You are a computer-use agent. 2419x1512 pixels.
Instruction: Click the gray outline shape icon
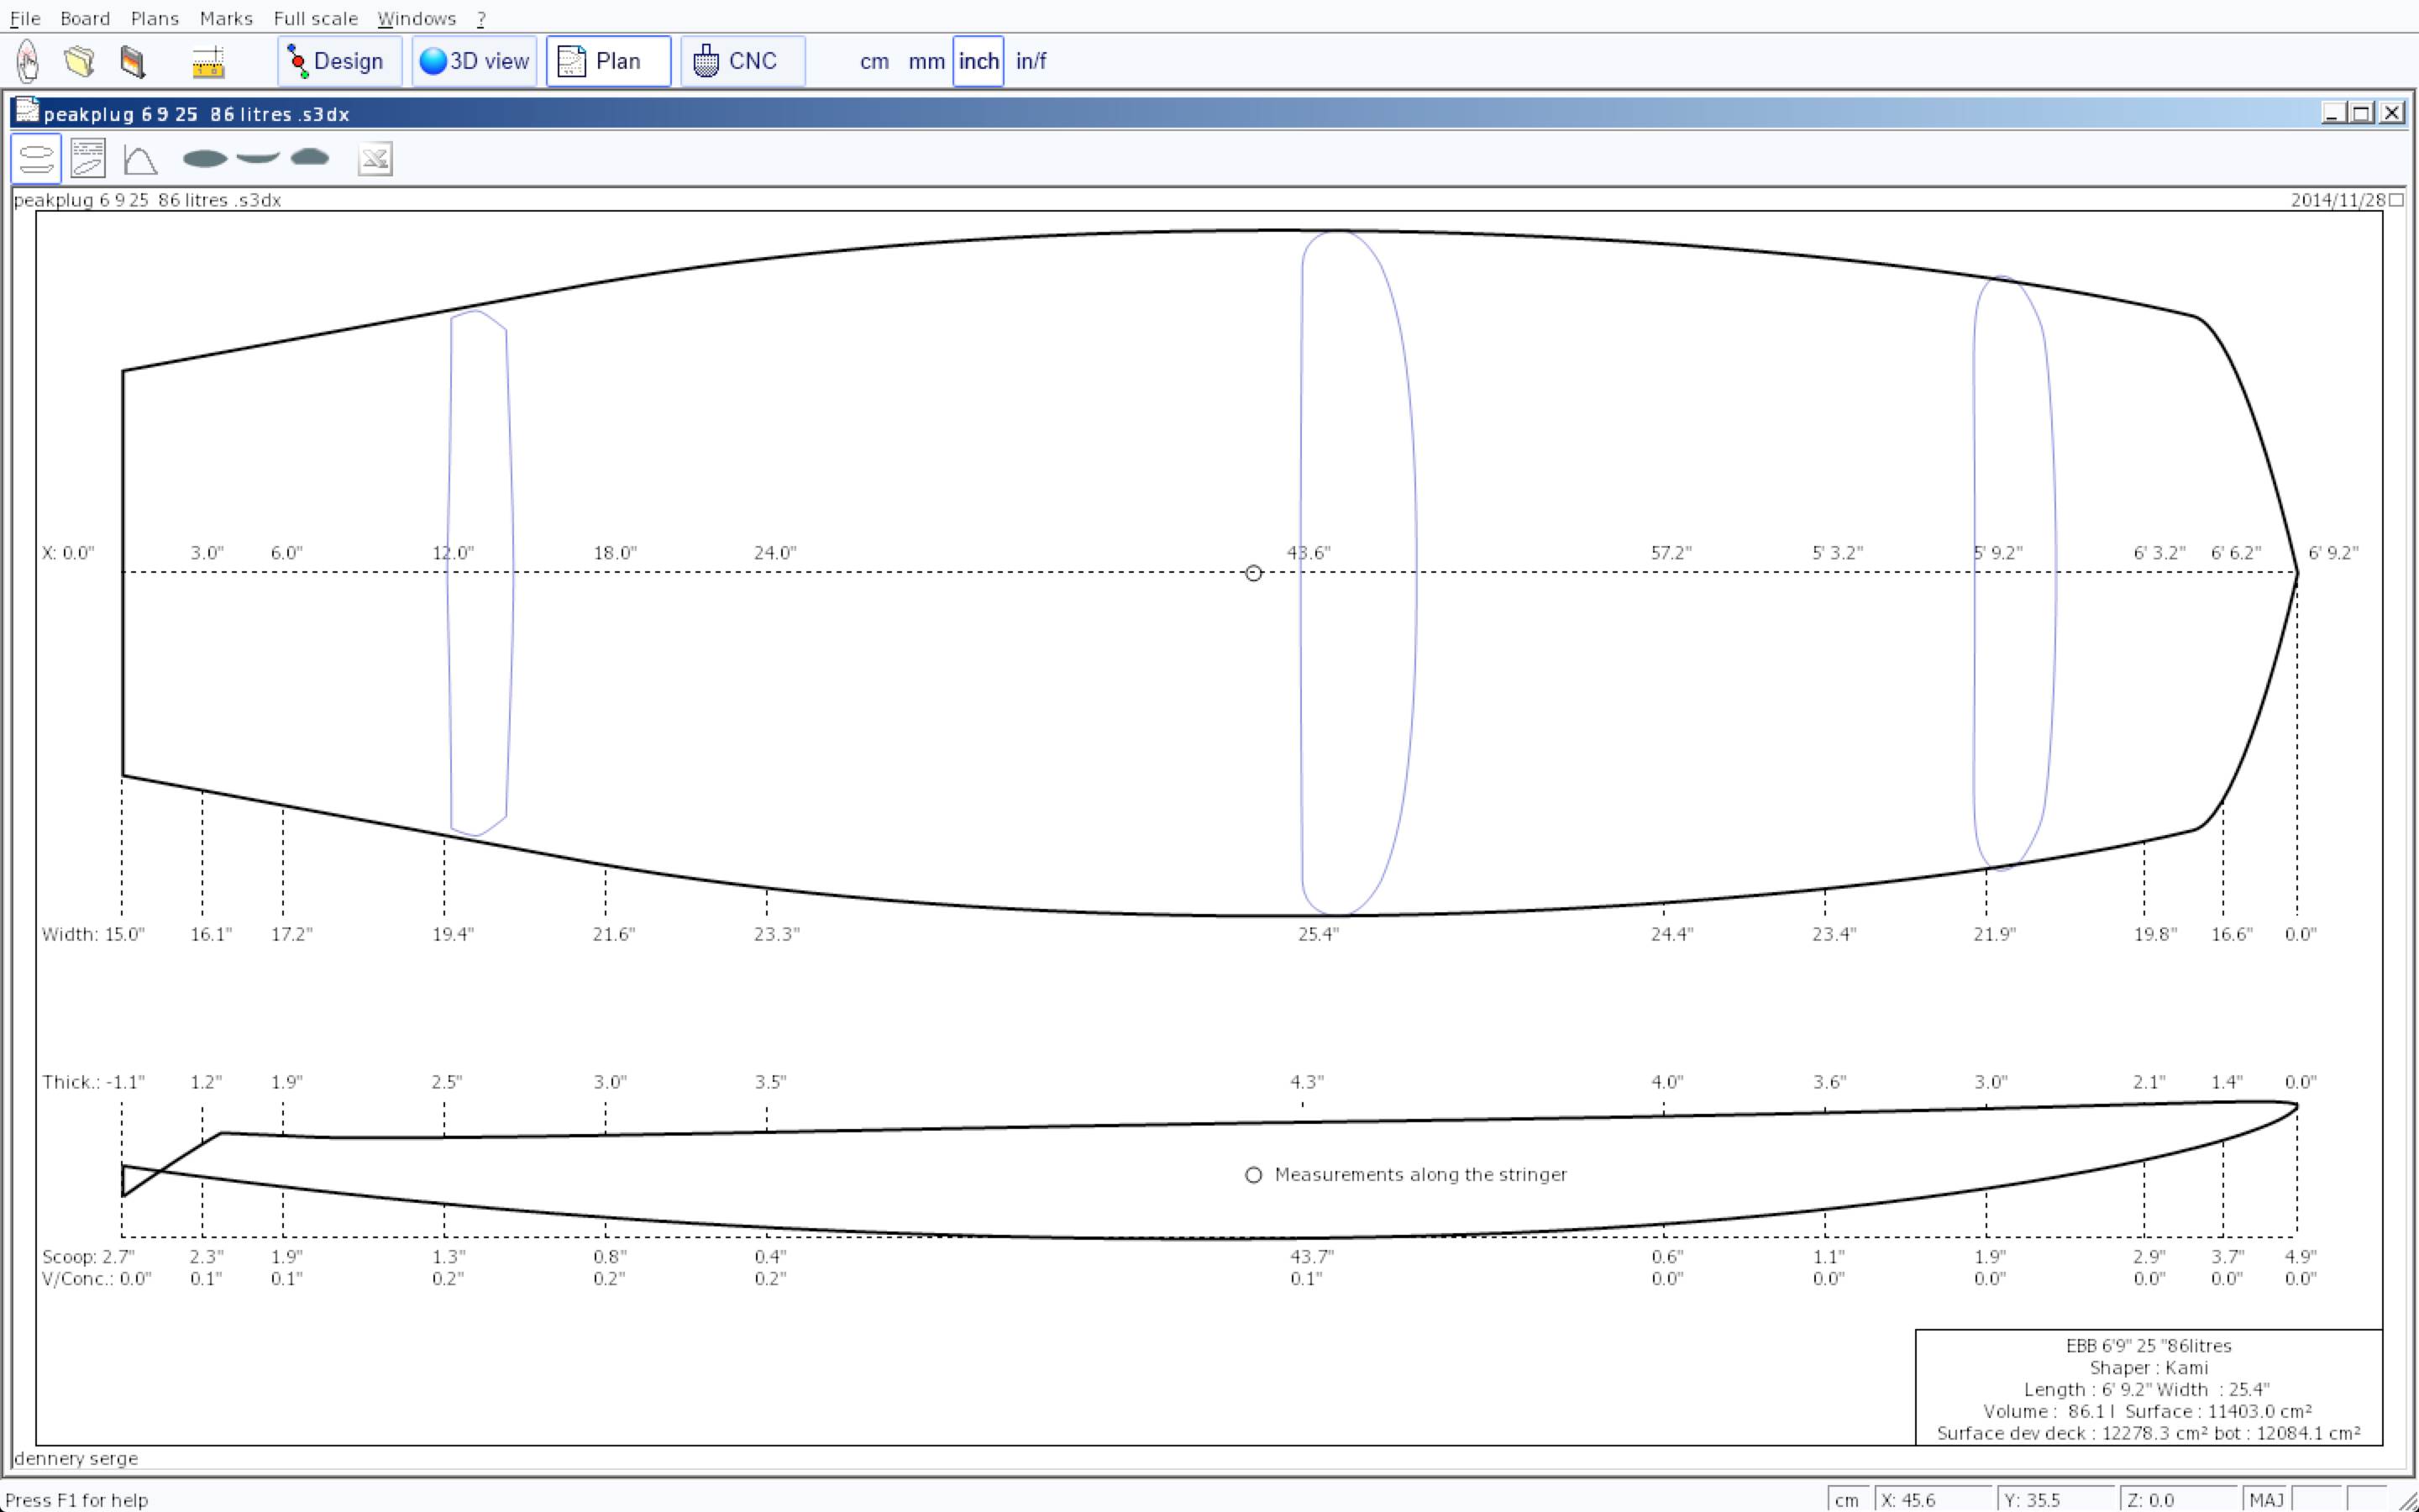205,158
